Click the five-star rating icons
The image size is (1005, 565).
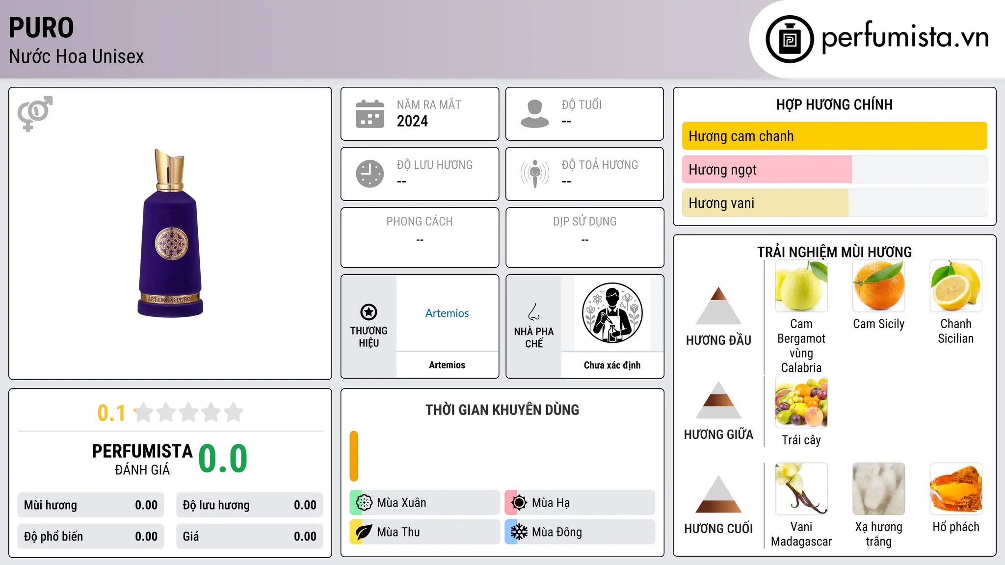click(x=188, y=412)
